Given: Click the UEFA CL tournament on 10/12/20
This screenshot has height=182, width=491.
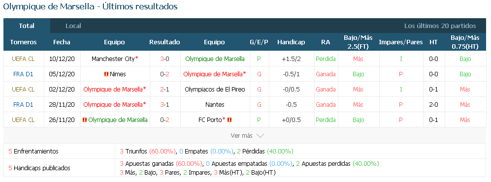Looking at the screenshot, I should (x=23, y=59).
